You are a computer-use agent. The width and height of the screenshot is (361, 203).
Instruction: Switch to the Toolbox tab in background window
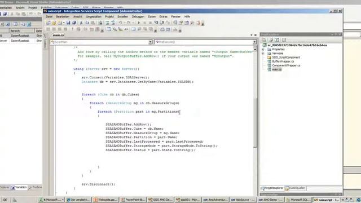point(35,187)
